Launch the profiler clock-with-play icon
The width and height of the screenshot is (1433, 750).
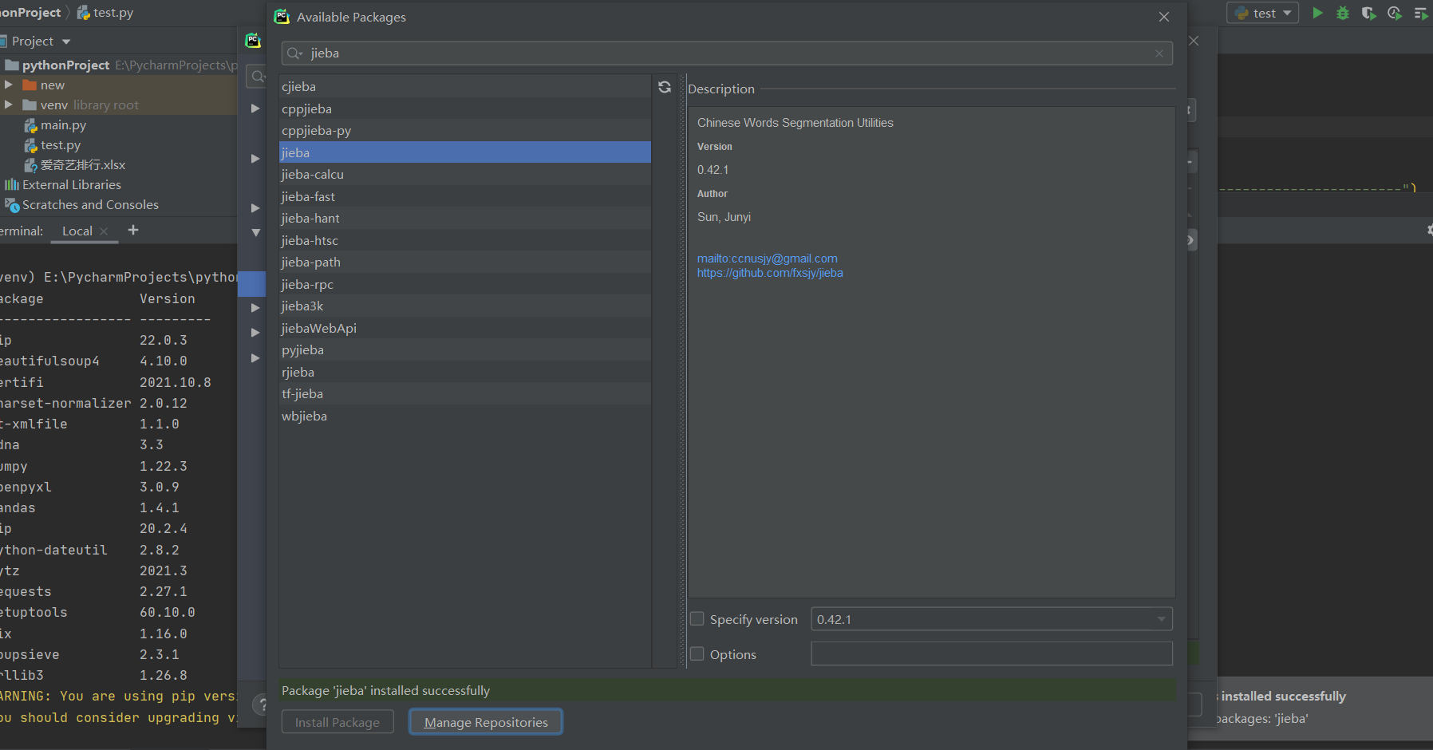[x=1395, y=13]
